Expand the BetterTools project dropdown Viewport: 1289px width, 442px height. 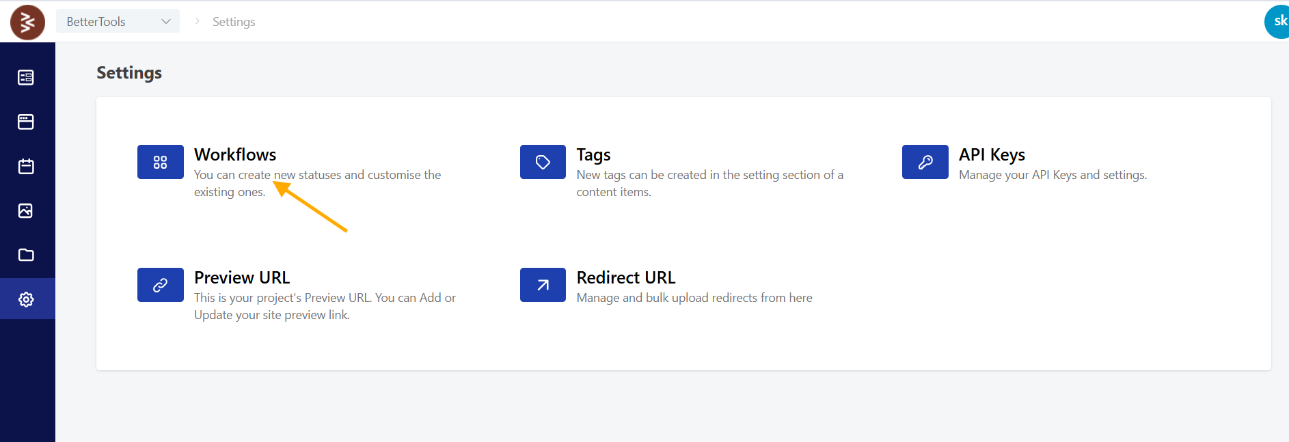coord(118,21)
